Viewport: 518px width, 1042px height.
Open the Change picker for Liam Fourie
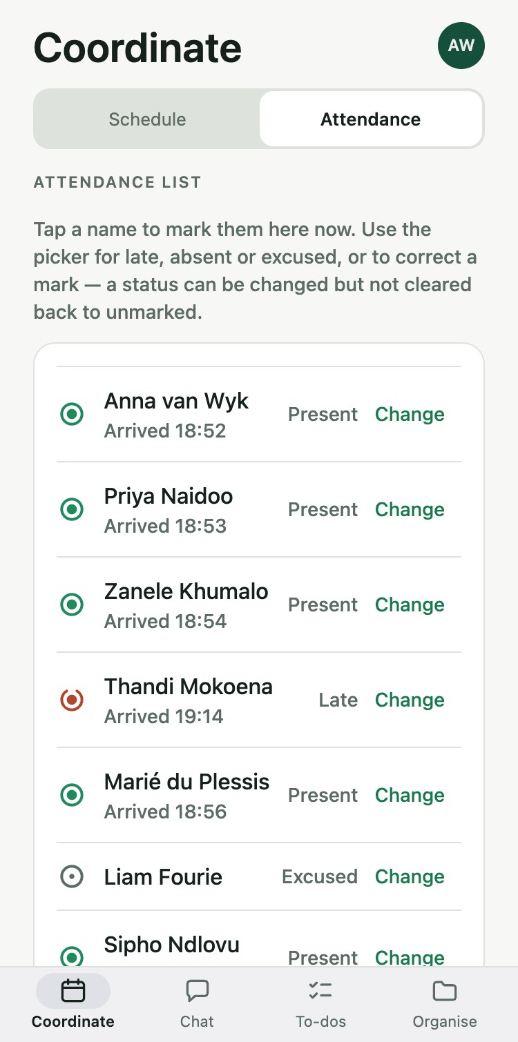410,876
